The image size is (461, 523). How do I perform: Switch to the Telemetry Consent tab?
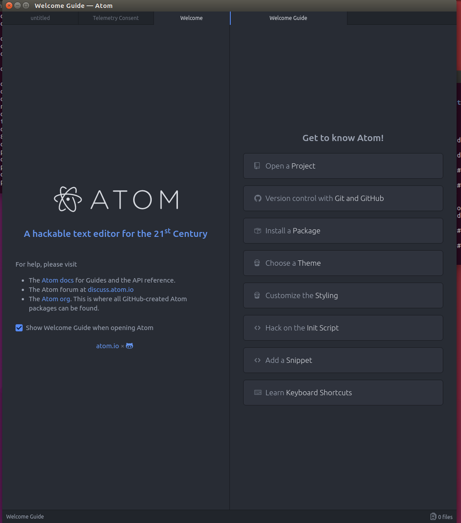click(116, 18)
